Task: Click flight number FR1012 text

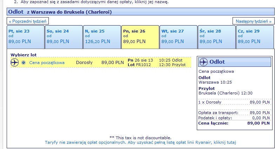Action: pos(143,65)
